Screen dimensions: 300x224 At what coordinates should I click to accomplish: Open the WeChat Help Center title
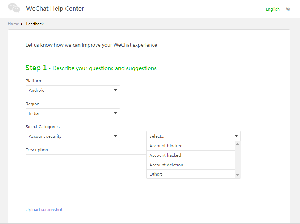55,8
